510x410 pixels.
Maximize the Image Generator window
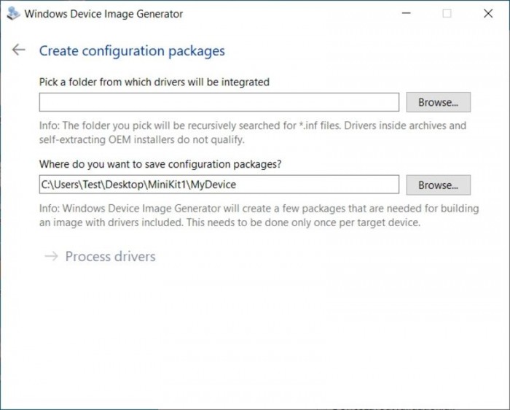coord(447,13)
